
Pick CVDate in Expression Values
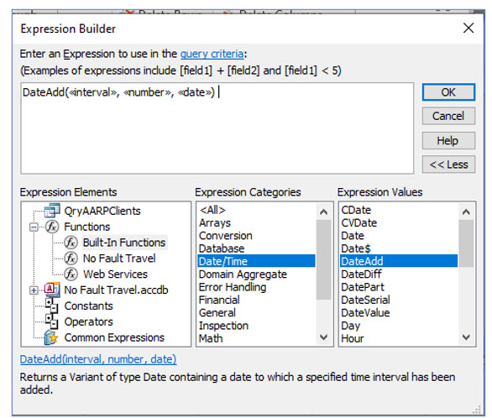pyautogui.click(x=399, y=222)
